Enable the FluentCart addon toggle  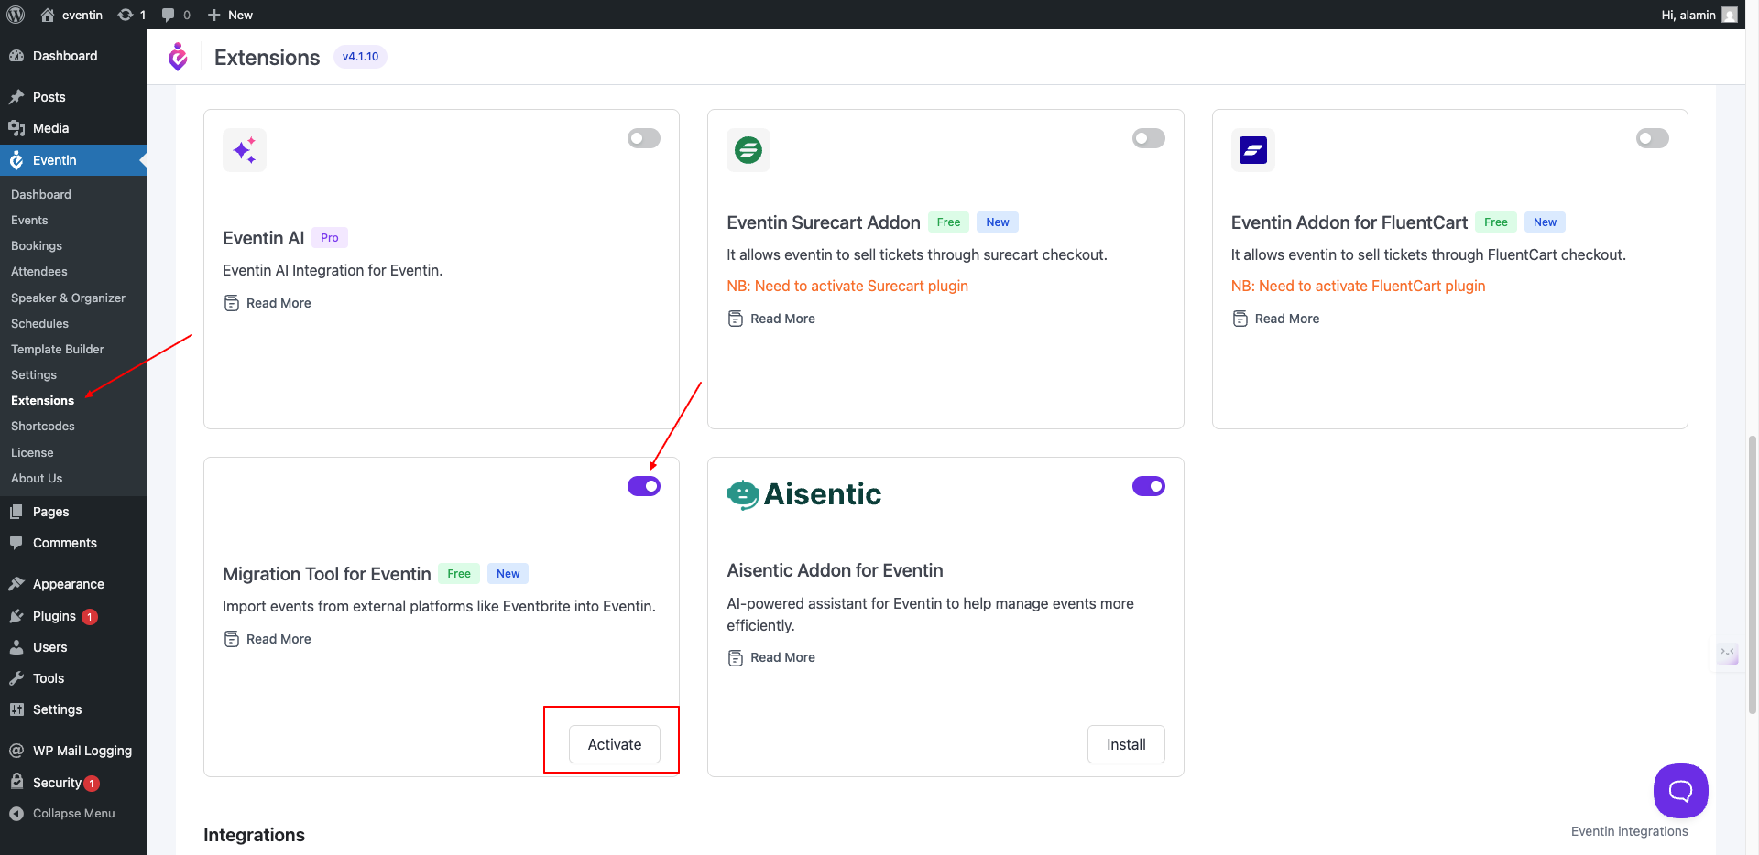pos(1653,138)
